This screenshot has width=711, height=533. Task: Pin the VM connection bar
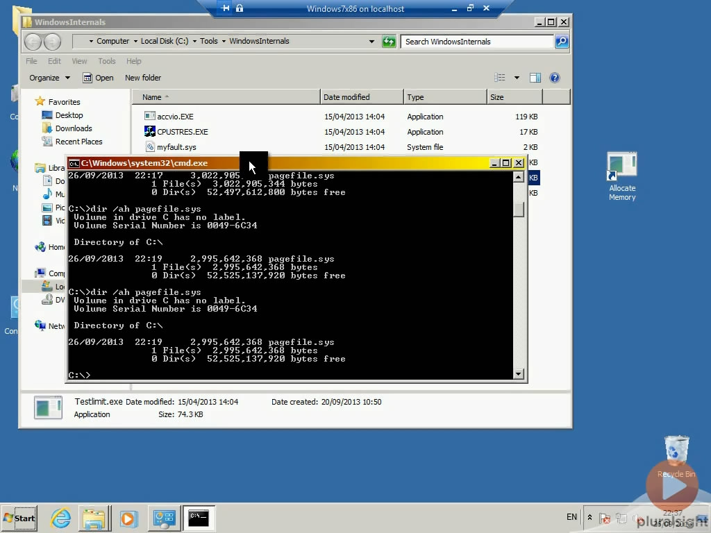[225, 8]
